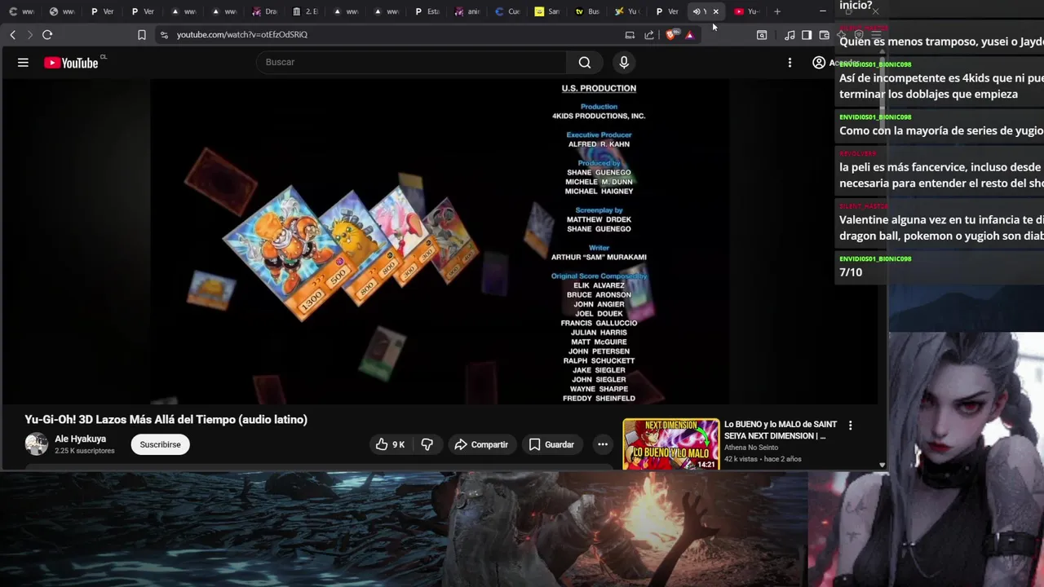1044x587 pixels.
Task: Switch to the last 'Yu-' YouTube tab
Action: point(747,11)
